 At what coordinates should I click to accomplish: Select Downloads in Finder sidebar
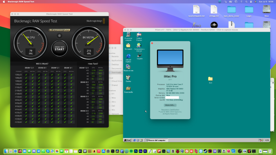tap(115, 72)
